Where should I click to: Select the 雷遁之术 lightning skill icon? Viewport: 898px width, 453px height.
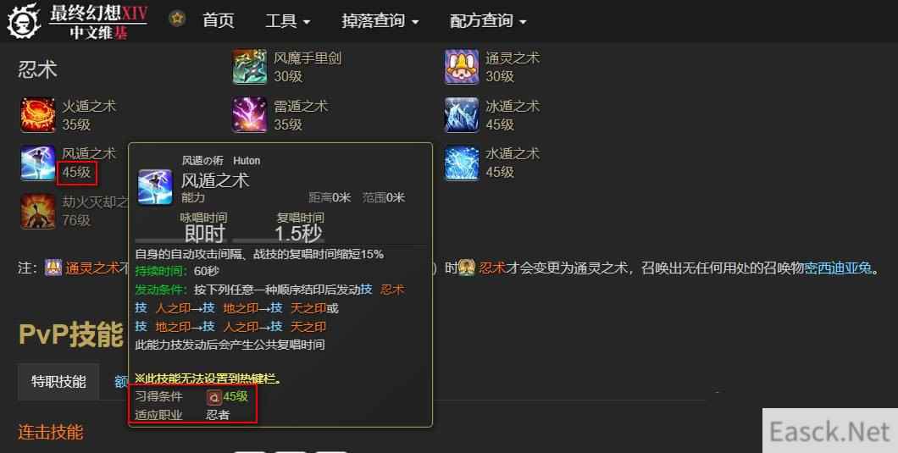click(x=250, y=115)
